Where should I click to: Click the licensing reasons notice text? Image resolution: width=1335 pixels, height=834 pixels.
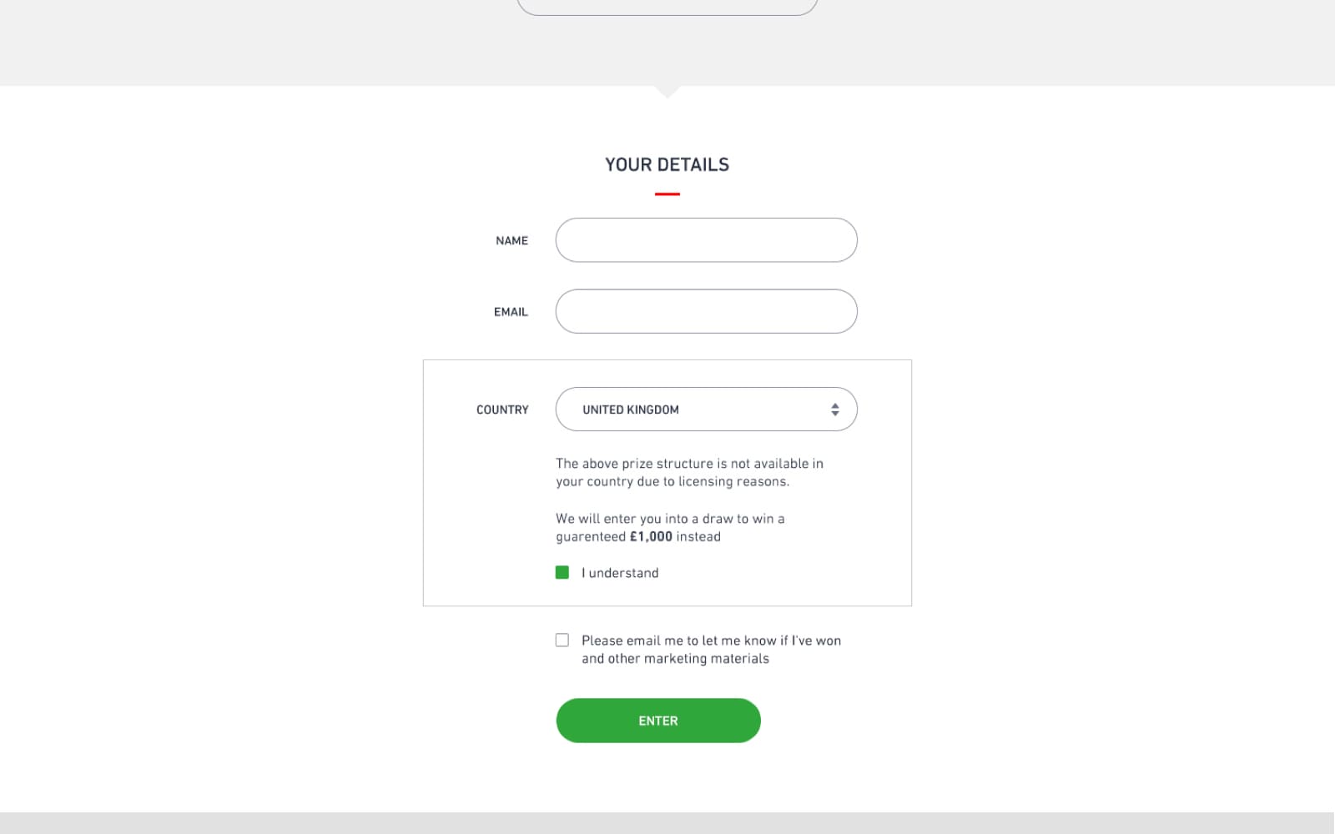pyautogui.click(x=689, y=472)
